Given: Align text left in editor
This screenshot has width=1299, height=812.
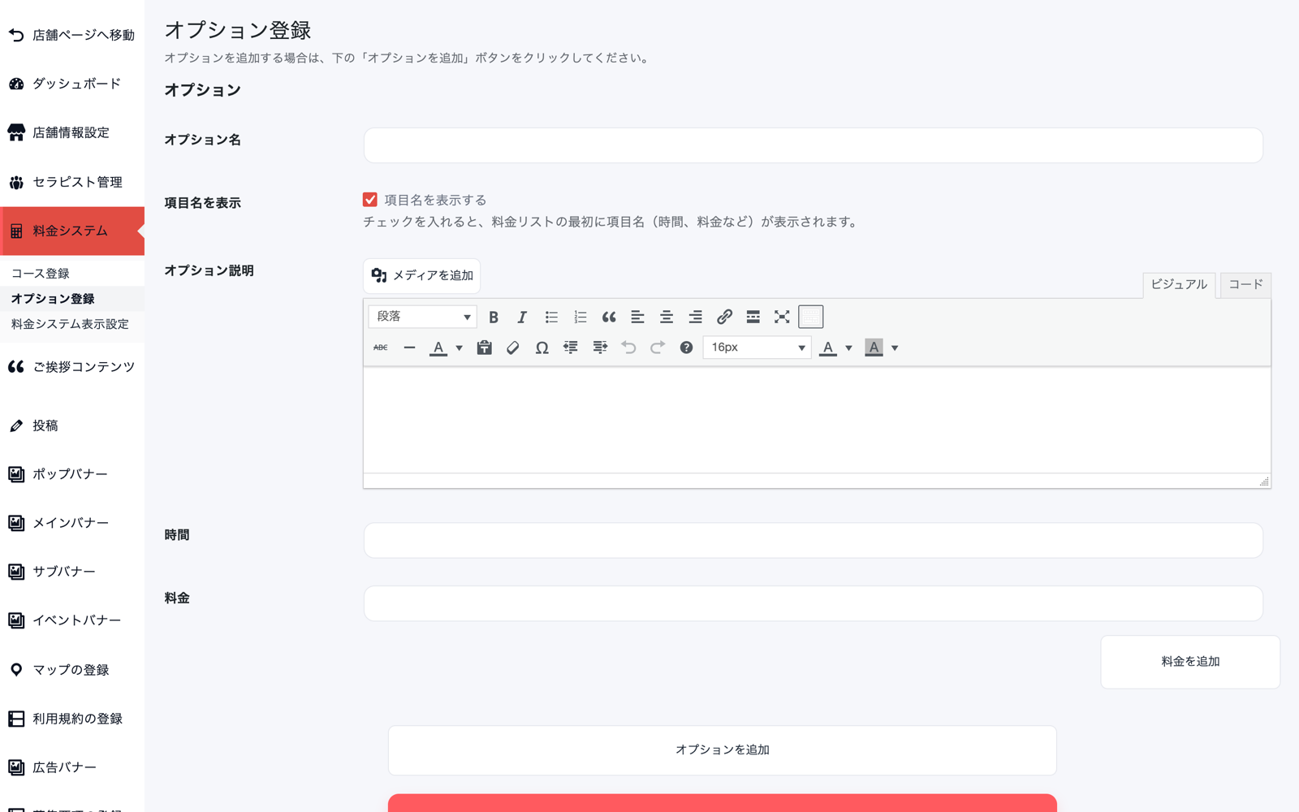Looking at the screenshot, I should pyautogui.click(x=637, y=317).
